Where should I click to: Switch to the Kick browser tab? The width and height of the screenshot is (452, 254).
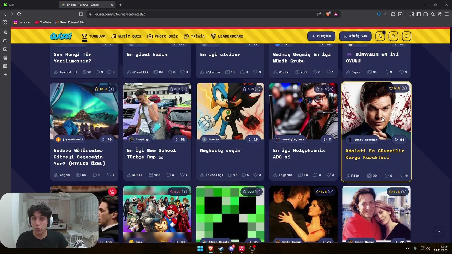click(x=28, y=5)
